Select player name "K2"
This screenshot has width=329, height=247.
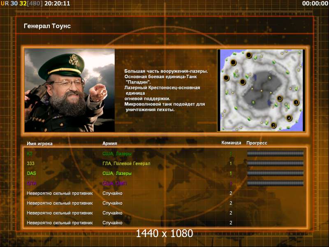click(30, 154)
